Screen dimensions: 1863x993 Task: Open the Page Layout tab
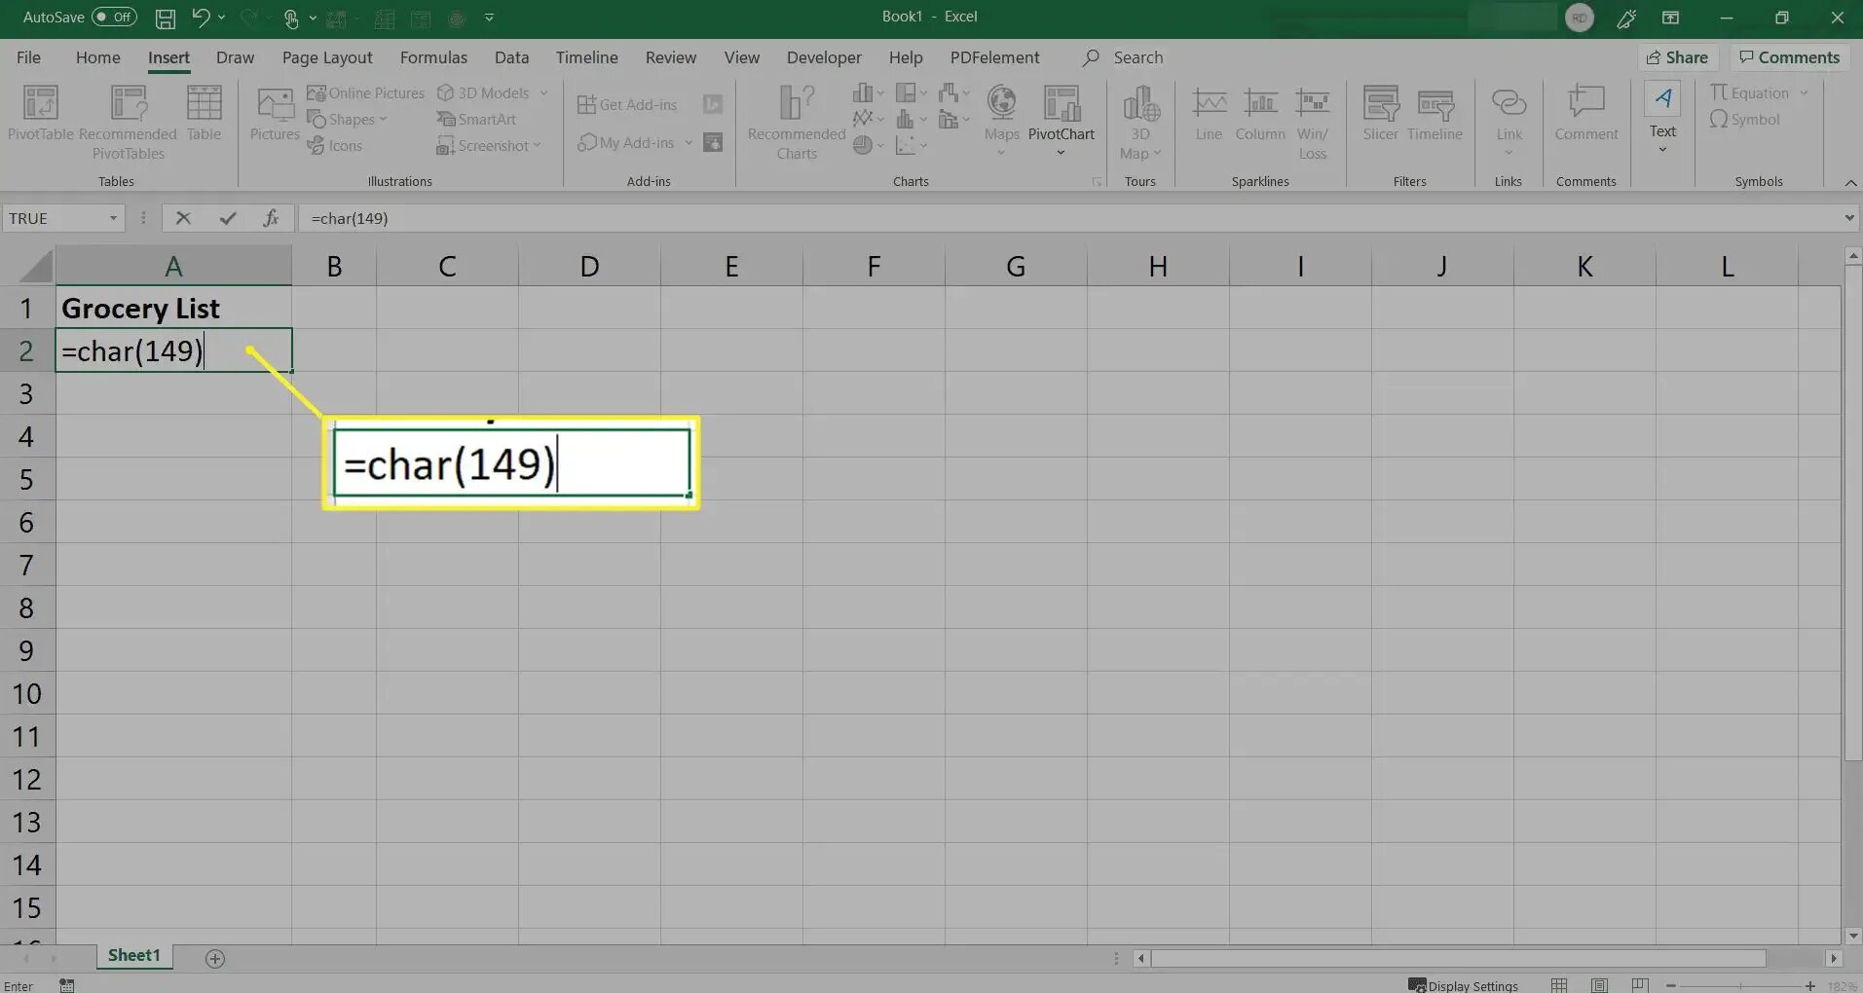click(x=327, y=57)
